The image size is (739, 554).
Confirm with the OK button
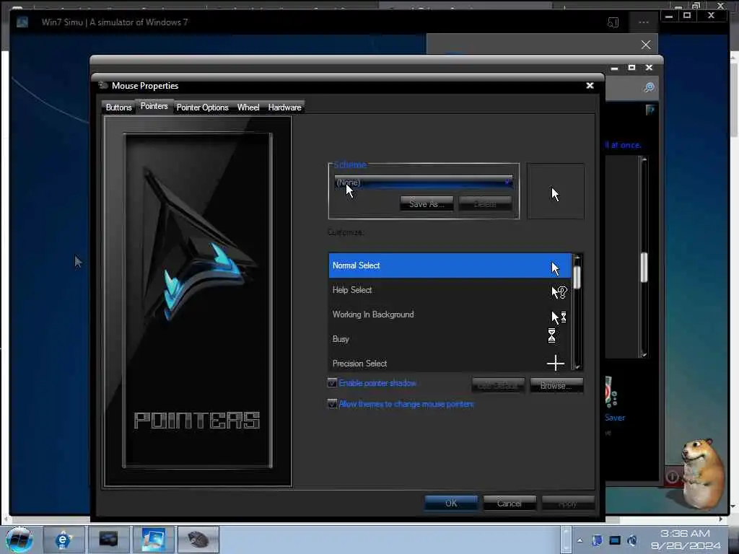451,503
